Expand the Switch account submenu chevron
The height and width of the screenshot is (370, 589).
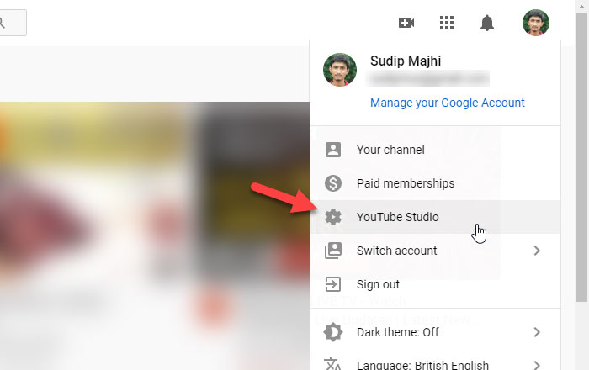[x=537, y=251]
